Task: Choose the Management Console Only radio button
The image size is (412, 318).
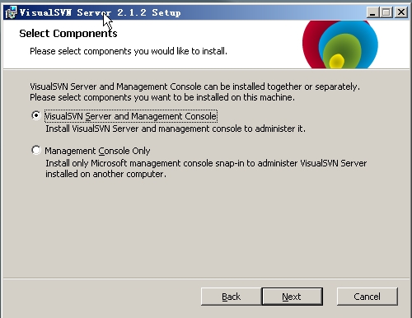Action: tap(36, 150)
